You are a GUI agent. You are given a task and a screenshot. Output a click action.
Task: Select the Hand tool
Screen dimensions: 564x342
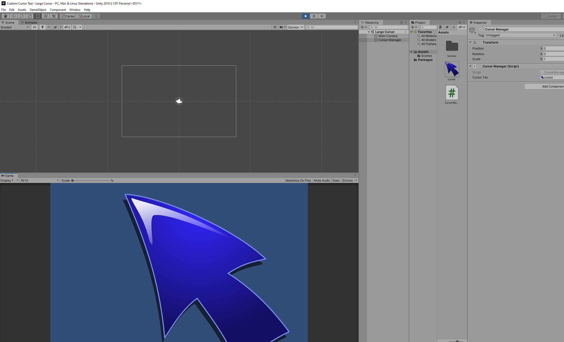coord(5,16)
